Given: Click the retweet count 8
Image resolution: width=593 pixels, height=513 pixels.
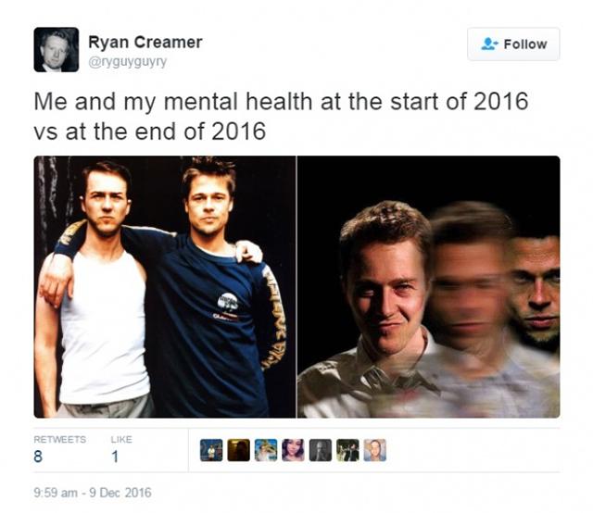Looking at the screenshot, I should tap(38, 457).
